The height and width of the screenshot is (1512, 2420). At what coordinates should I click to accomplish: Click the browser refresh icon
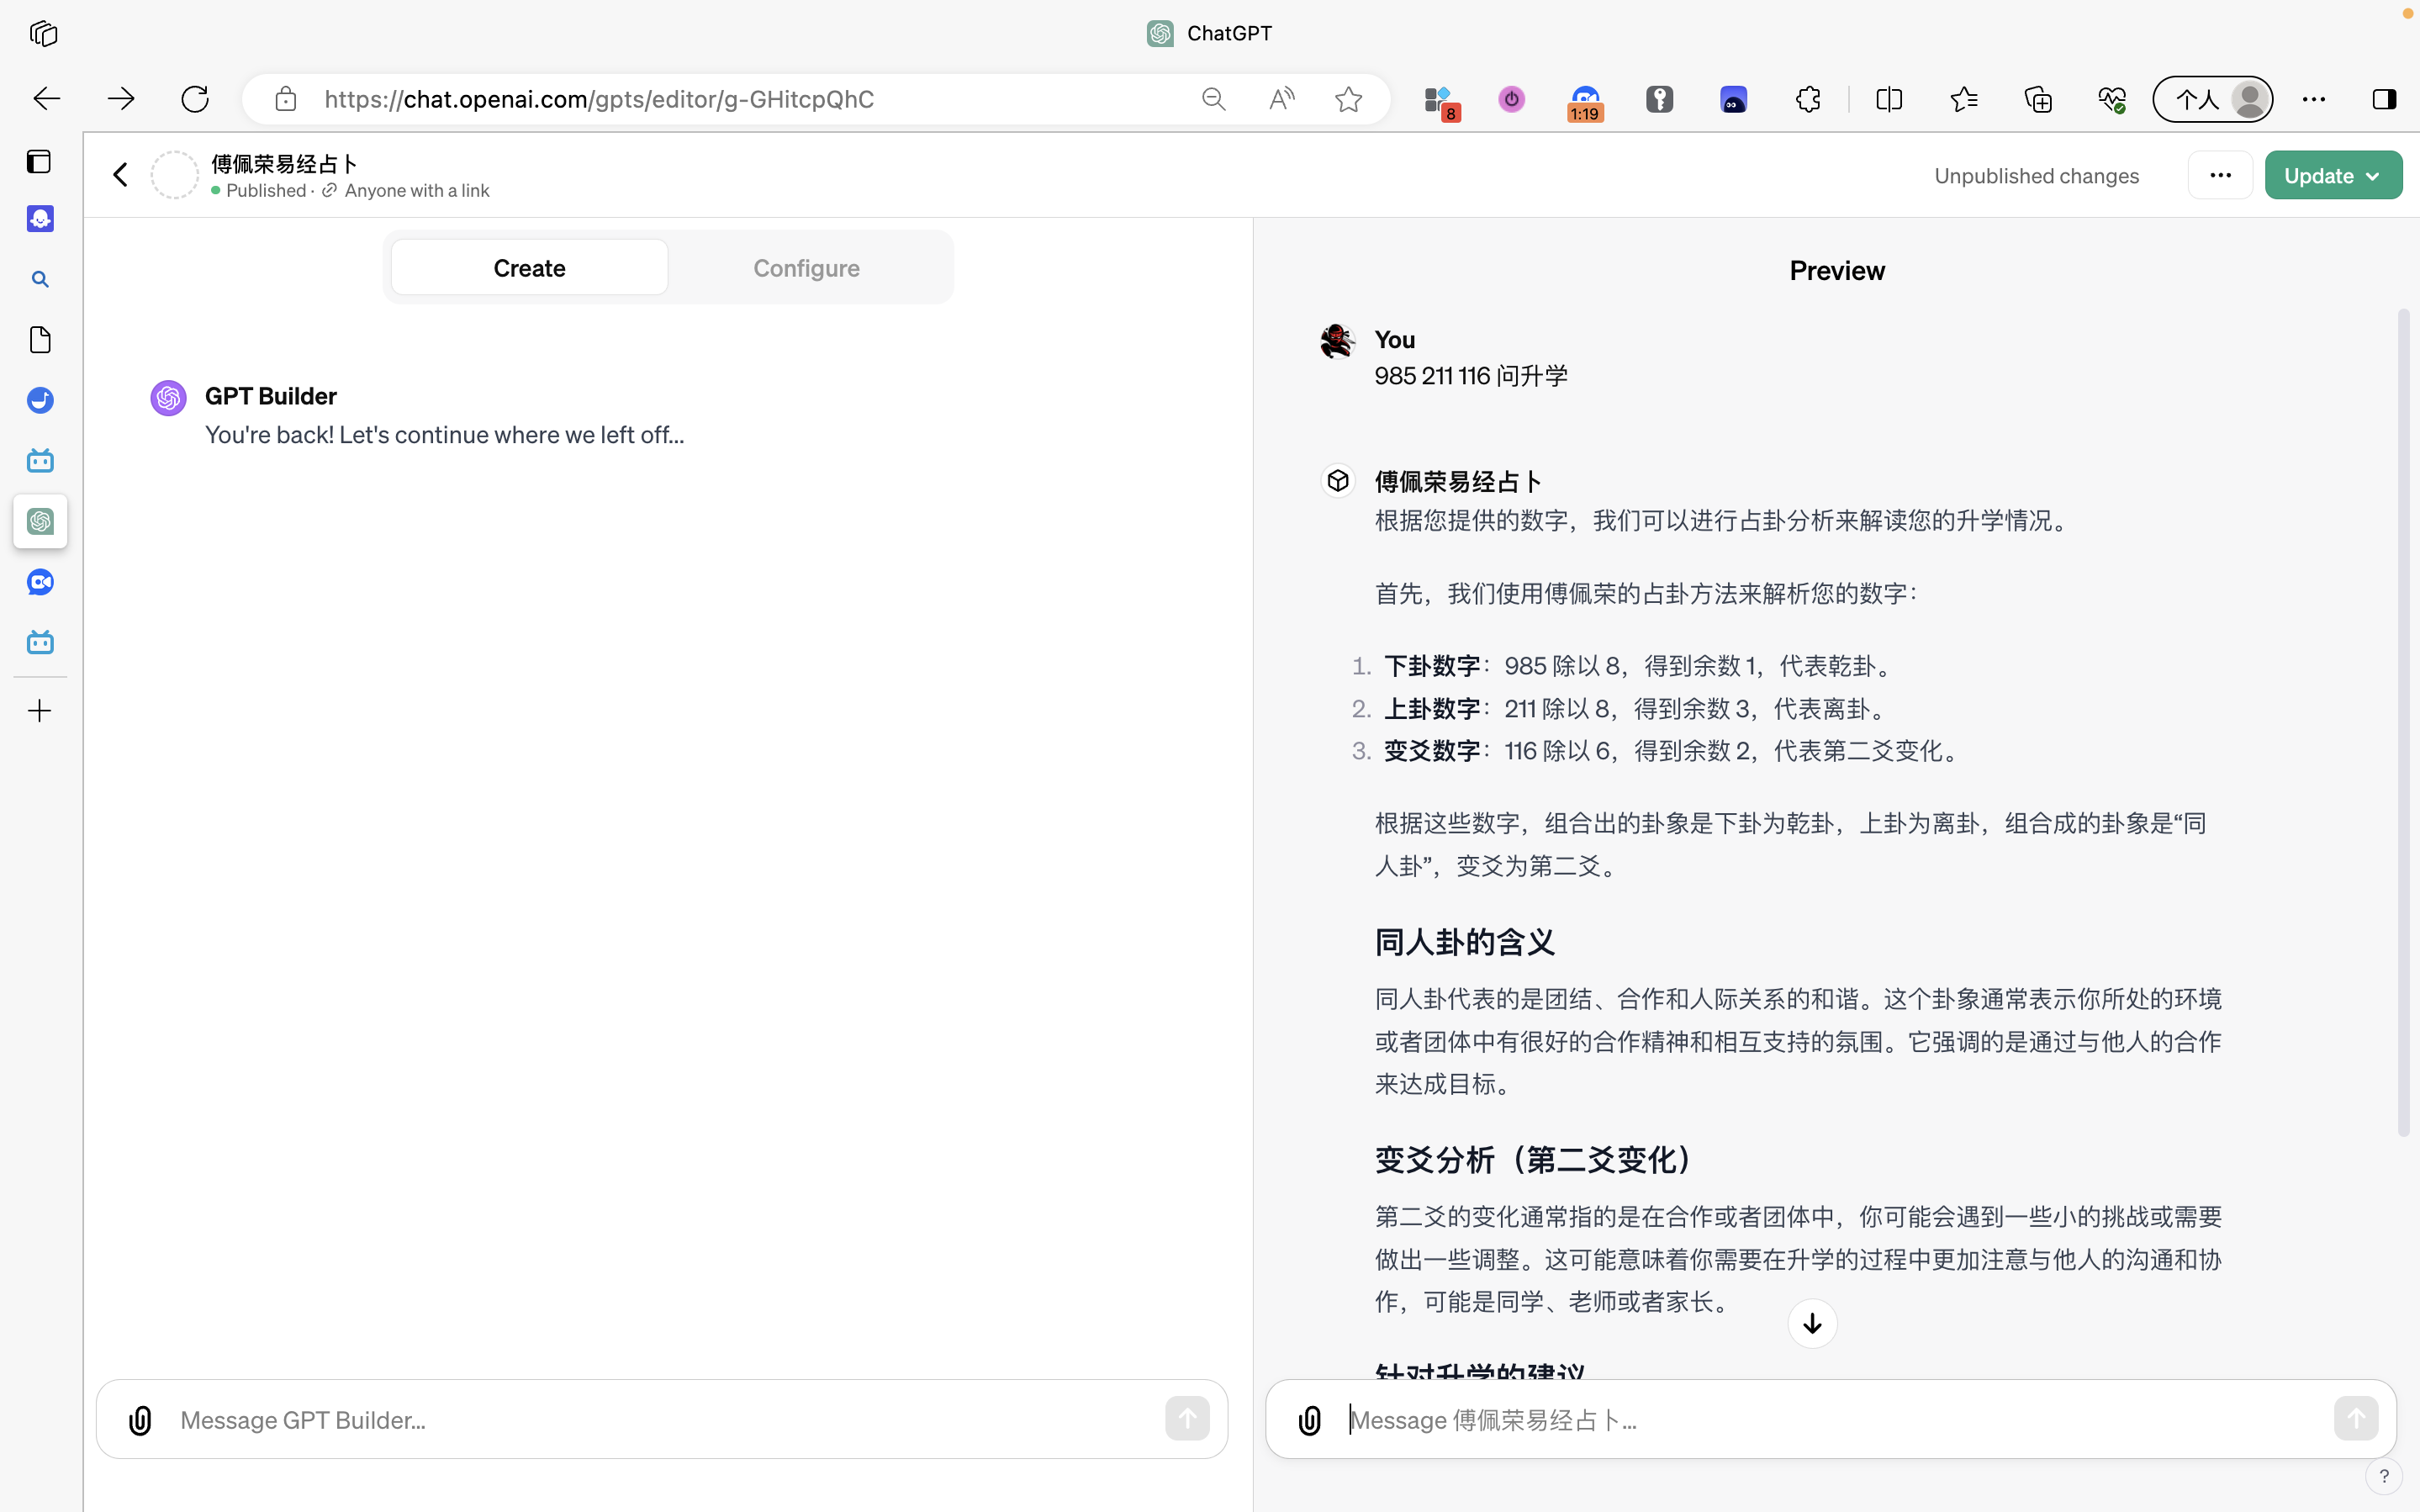(195, 99)
